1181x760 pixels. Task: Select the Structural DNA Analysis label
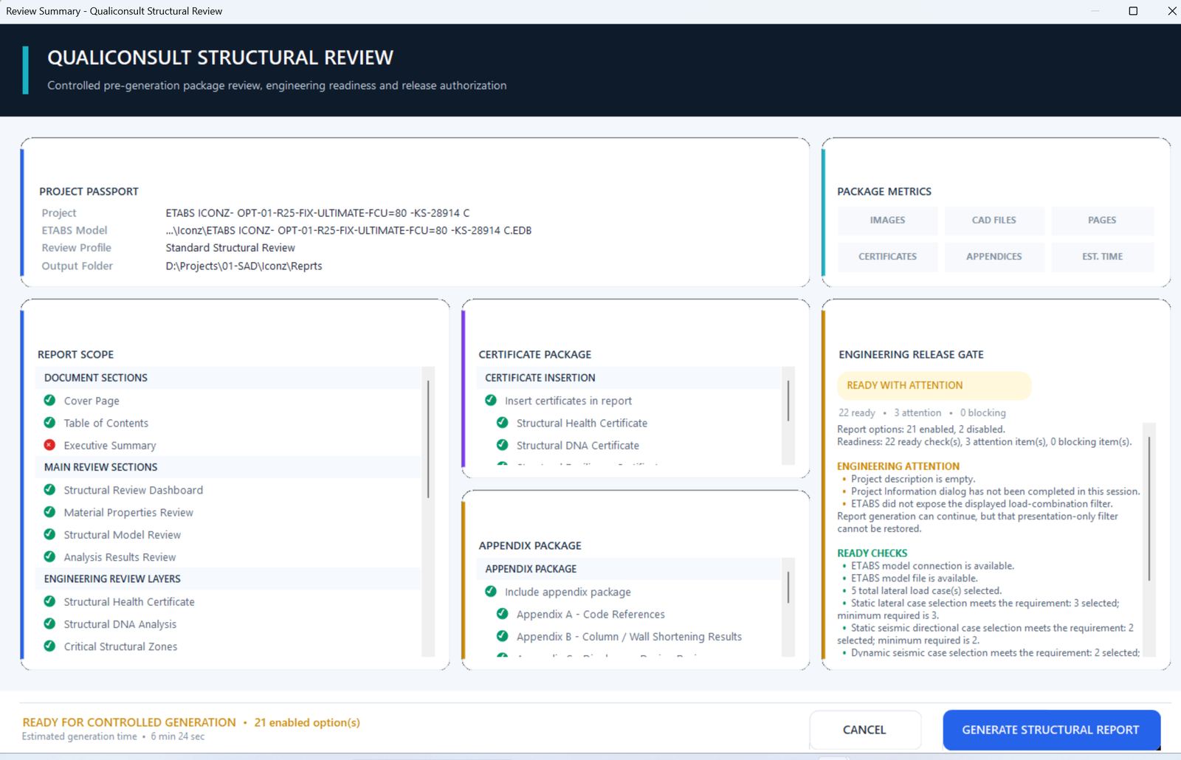pyautogui.click(x=120, y=624)
